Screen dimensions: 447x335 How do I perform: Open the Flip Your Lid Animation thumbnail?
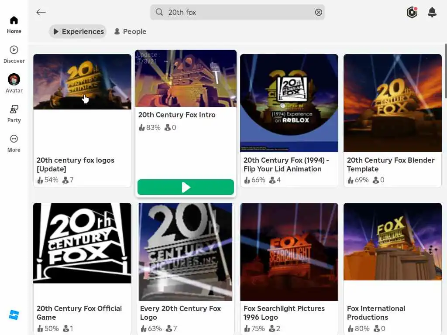click(289, 103)
